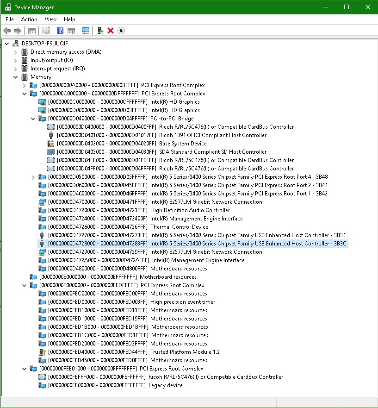Collapse the Memory node
Image resolution: width=378 pixels, height=408 pixels.
[16, 77]
